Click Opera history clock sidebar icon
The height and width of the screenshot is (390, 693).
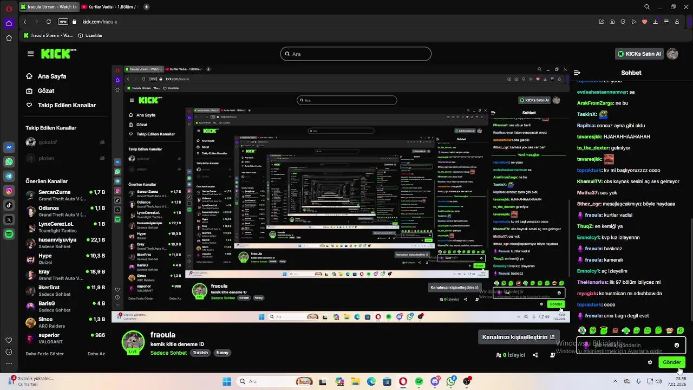click(x=9, y=352)
